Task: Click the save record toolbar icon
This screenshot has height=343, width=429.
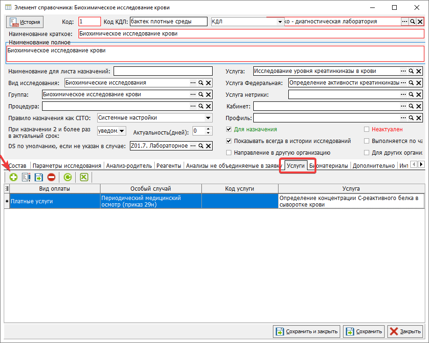Action: (x=39, y=177)
